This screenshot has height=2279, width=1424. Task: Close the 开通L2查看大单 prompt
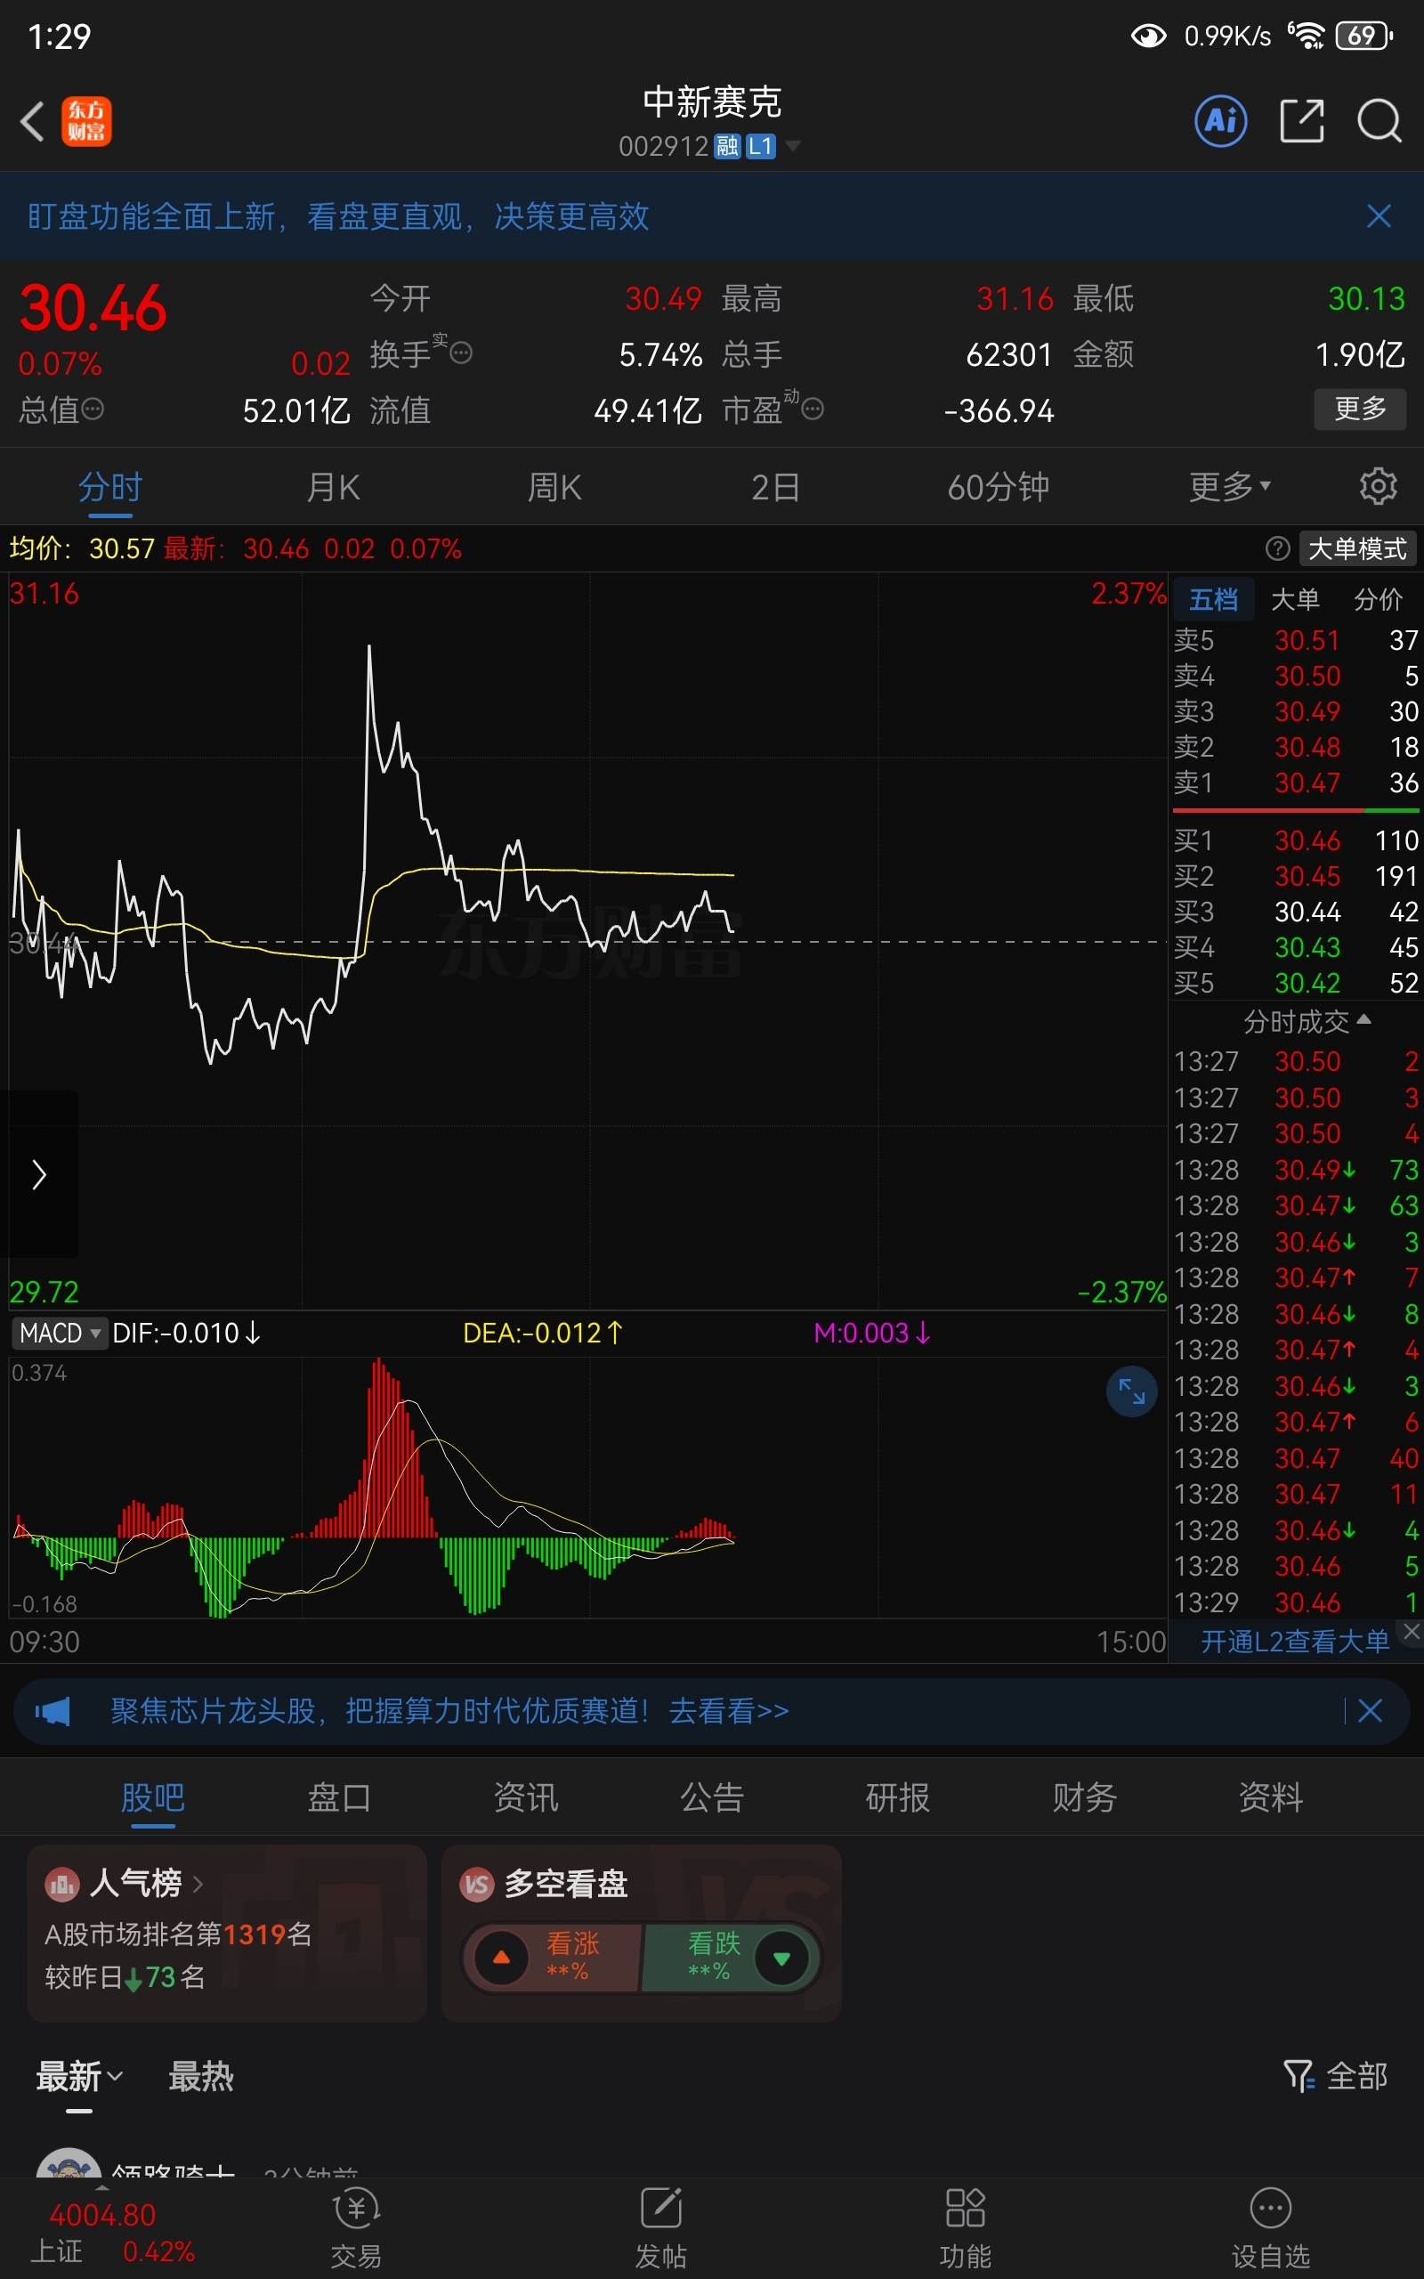click(x=1410, y=1631)
